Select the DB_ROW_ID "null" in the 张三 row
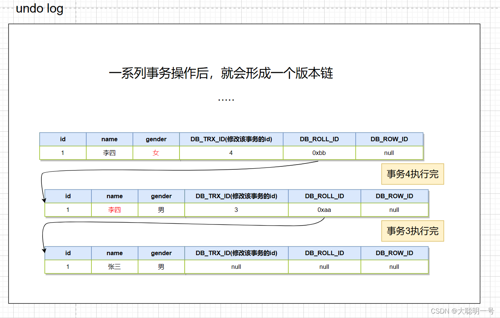500x318 pixels. pos(395,267)
